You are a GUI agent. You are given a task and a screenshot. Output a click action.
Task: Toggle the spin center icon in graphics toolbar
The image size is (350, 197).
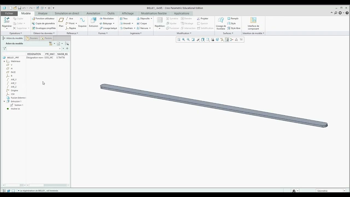pyautogui.click(x=232, y=40)
